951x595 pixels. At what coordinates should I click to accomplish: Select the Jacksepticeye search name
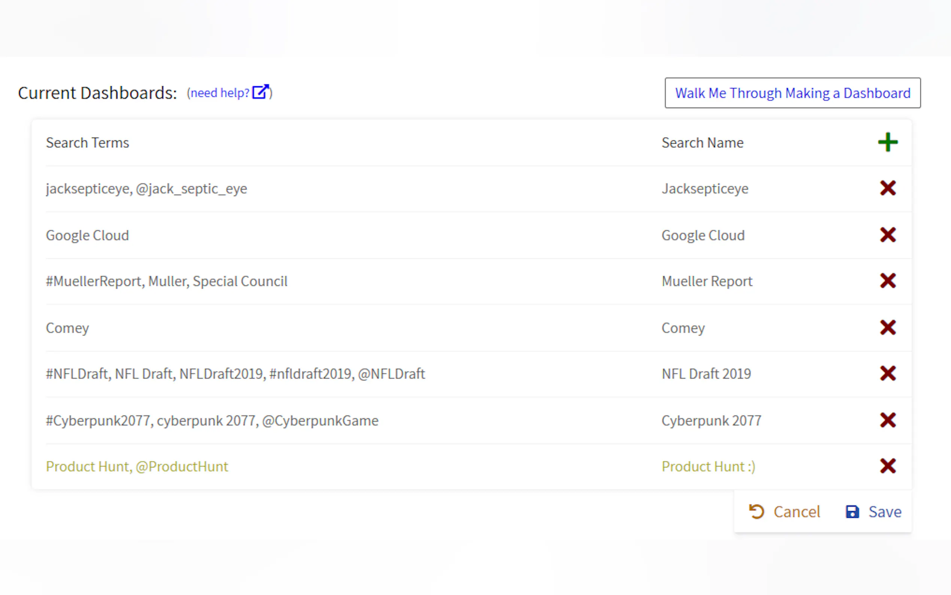(705, 188)
